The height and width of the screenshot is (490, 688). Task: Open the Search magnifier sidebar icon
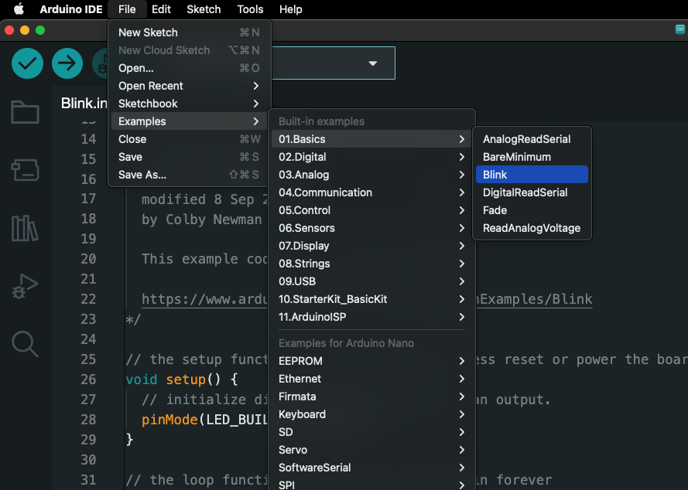point(25,343)
